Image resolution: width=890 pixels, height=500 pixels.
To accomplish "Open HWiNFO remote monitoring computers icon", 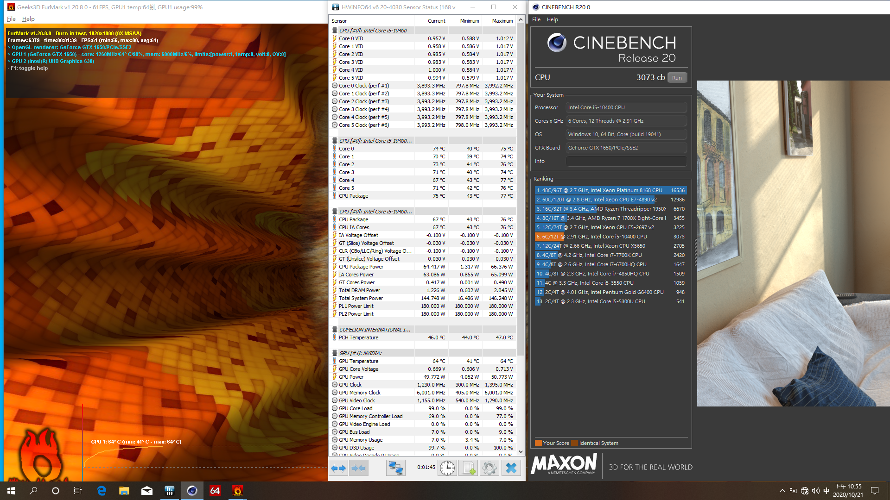I will tap(395, 468).
